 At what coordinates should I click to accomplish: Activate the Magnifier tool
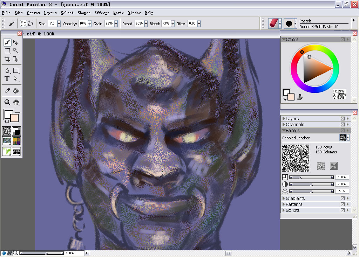click(7, 102)
